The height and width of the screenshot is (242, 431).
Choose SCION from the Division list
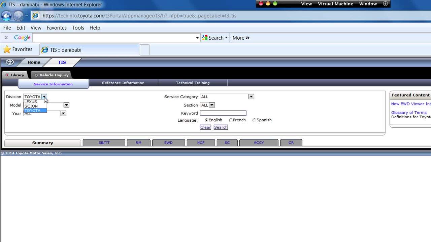point(35,106)
